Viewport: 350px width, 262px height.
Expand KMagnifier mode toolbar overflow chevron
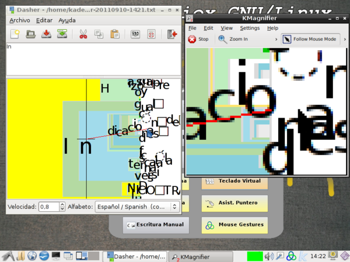345,39
